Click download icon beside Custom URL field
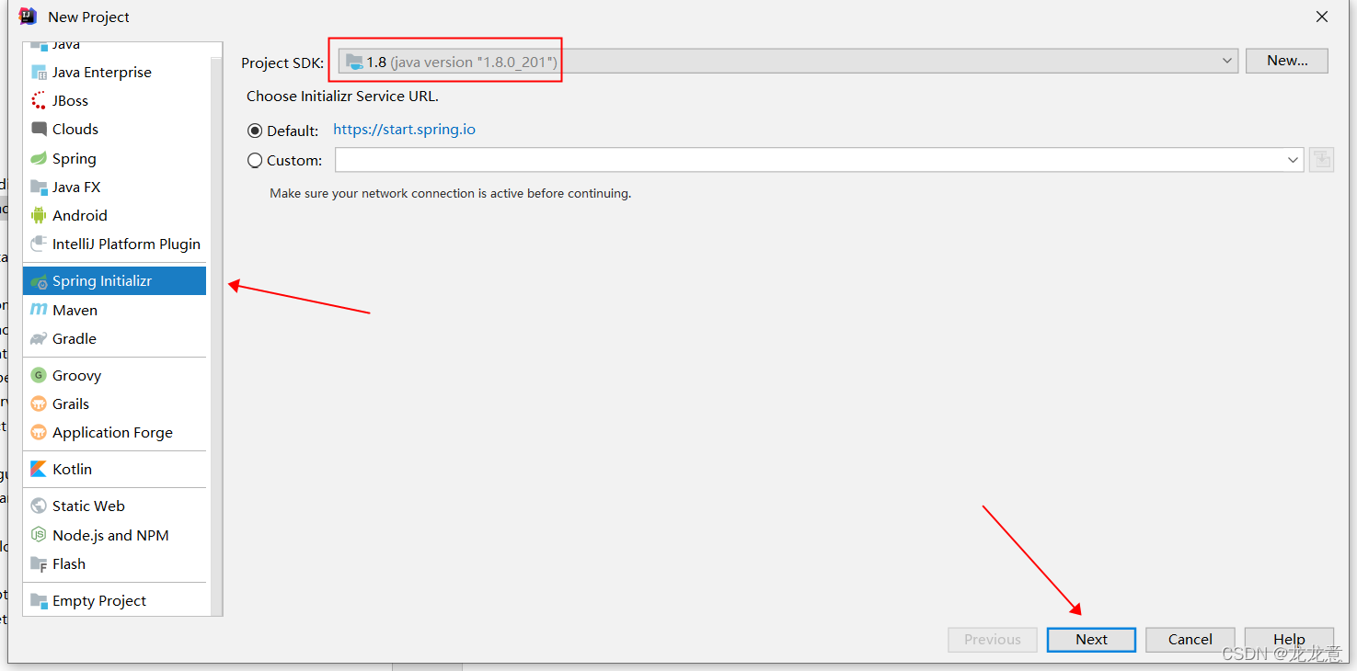Viewport: 1357px width, 671px height. [1322, 160]
